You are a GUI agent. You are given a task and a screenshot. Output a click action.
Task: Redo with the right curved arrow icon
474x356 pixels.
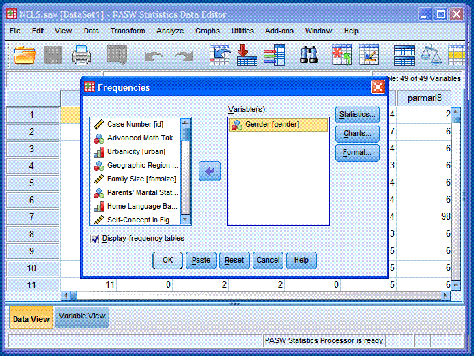184,56
